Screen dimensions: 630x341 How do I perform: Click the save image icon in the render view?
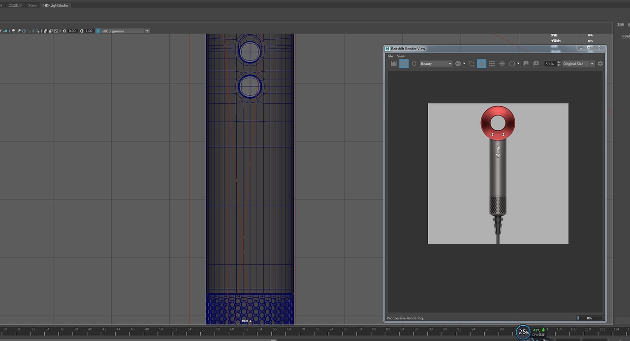[526, 64]
